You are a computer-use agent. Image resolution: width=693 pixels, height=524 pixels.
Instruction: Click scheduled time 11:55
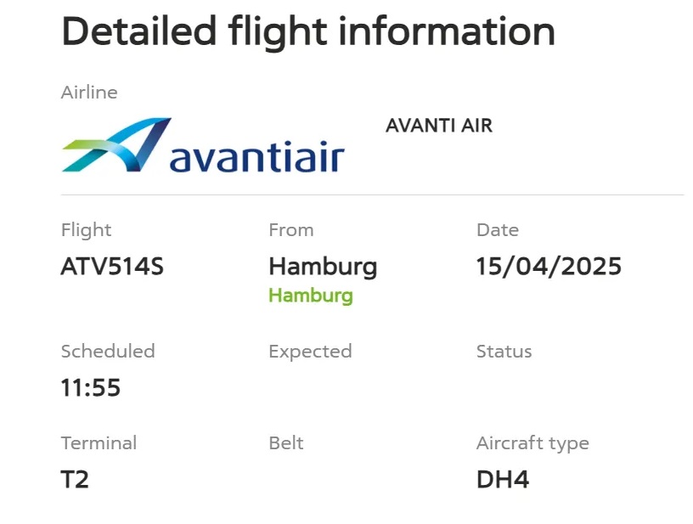click(91, 387)
